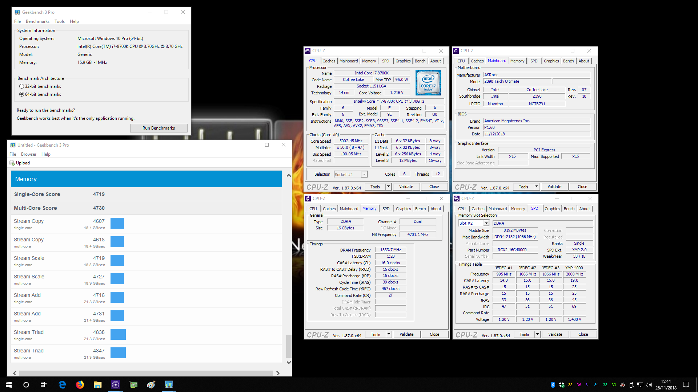The height and width of the screenshot is (392, 698).
Task: Switch to CPU-Z via its taskbar icon
Action: [x=116, y=385]
